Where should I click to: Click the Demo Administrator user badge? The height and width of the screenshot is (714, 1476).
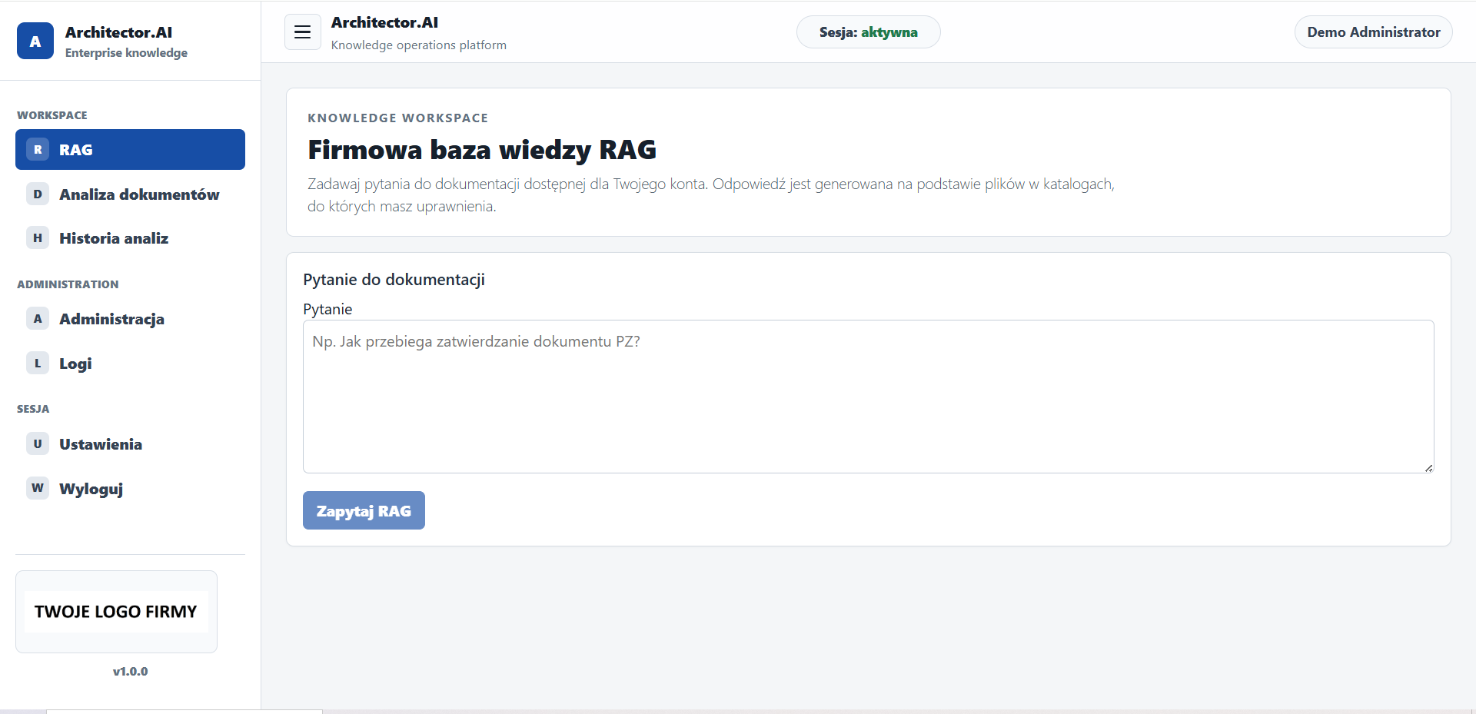pos(1374,32)
